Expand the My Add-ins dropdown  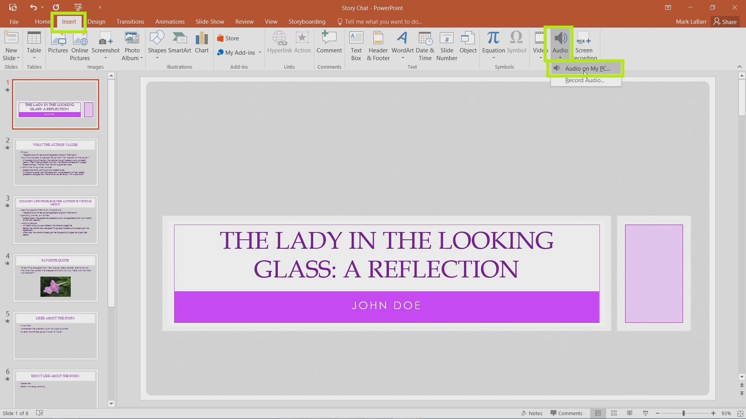click(x=260, y=52)
